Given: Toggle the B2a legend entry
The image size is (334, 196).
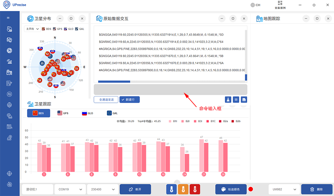Looking at the screenshot, I should click(223, 121).
